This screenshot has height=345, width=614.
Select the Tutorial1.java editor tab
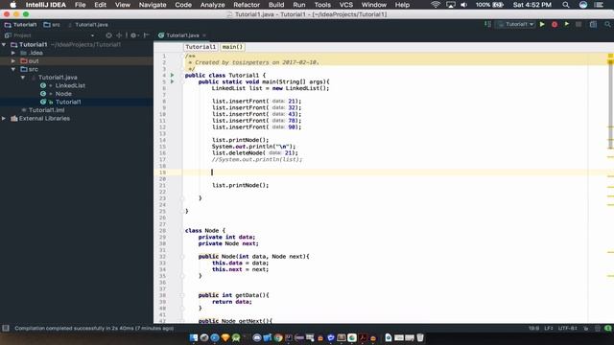[182, 35]
